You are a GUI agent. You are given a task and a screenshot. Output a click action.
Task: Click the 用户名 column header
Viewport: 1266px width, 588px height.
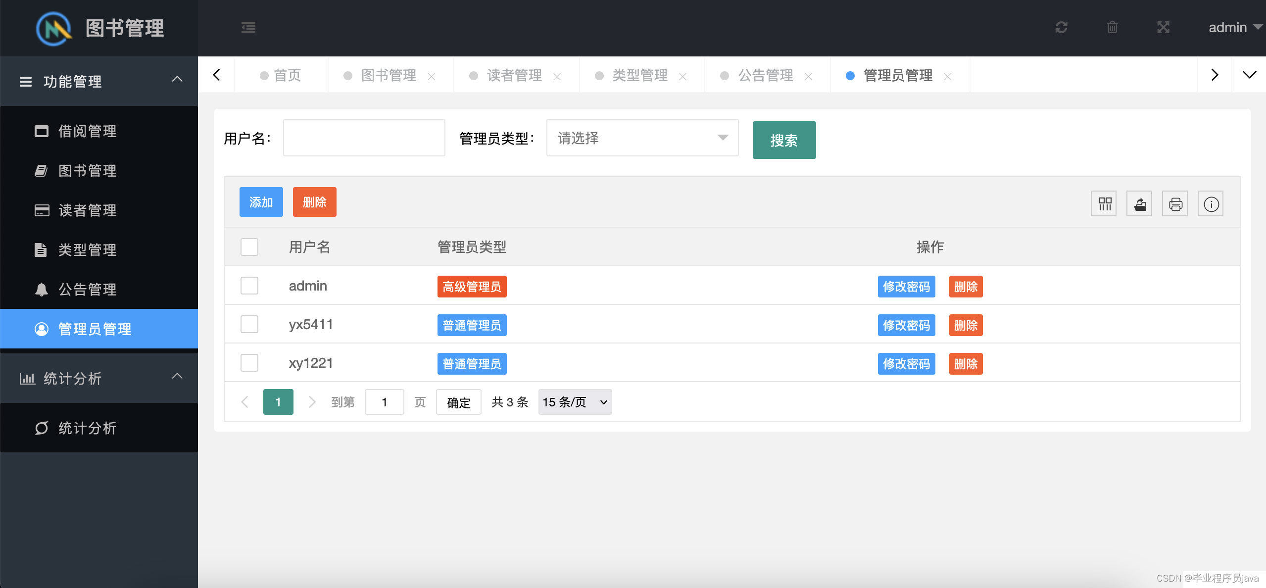309,247
